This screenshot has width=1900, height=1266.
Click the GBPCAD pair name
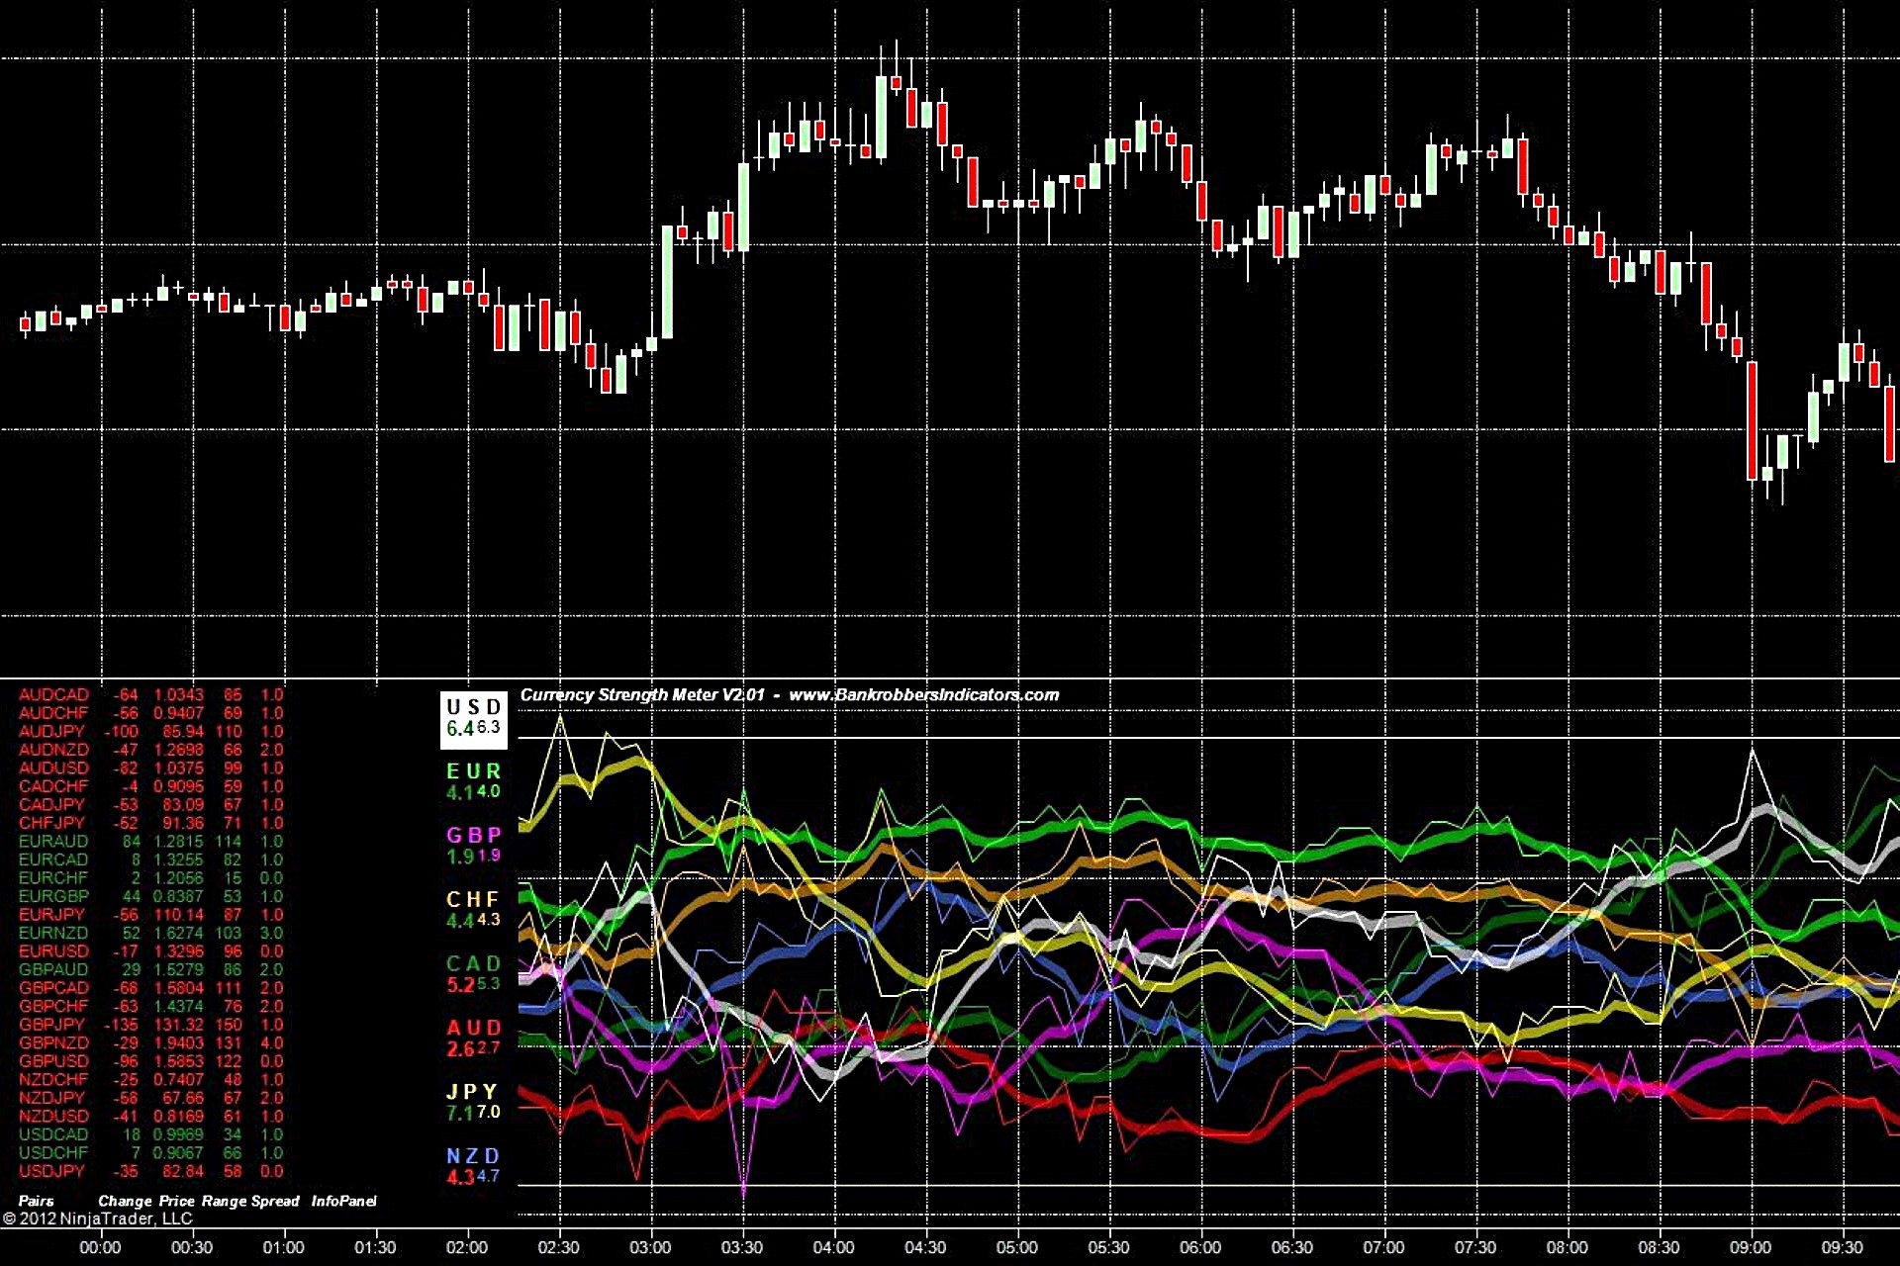pyautogui.click(x=53, y=988)
